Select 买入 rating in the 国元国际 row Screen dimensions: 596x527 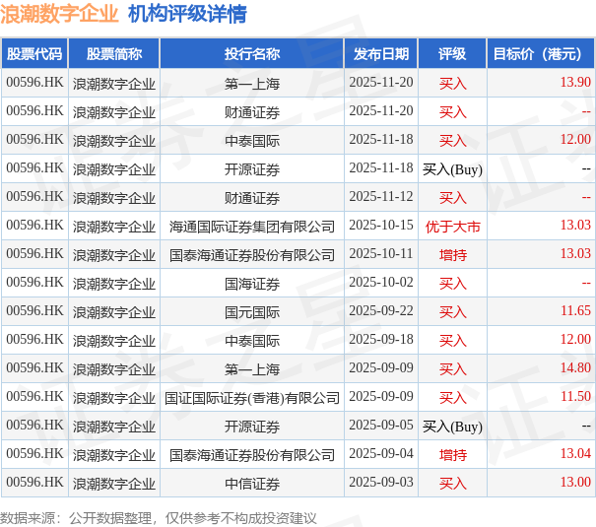pyautogui.click(x=453, y=312)
